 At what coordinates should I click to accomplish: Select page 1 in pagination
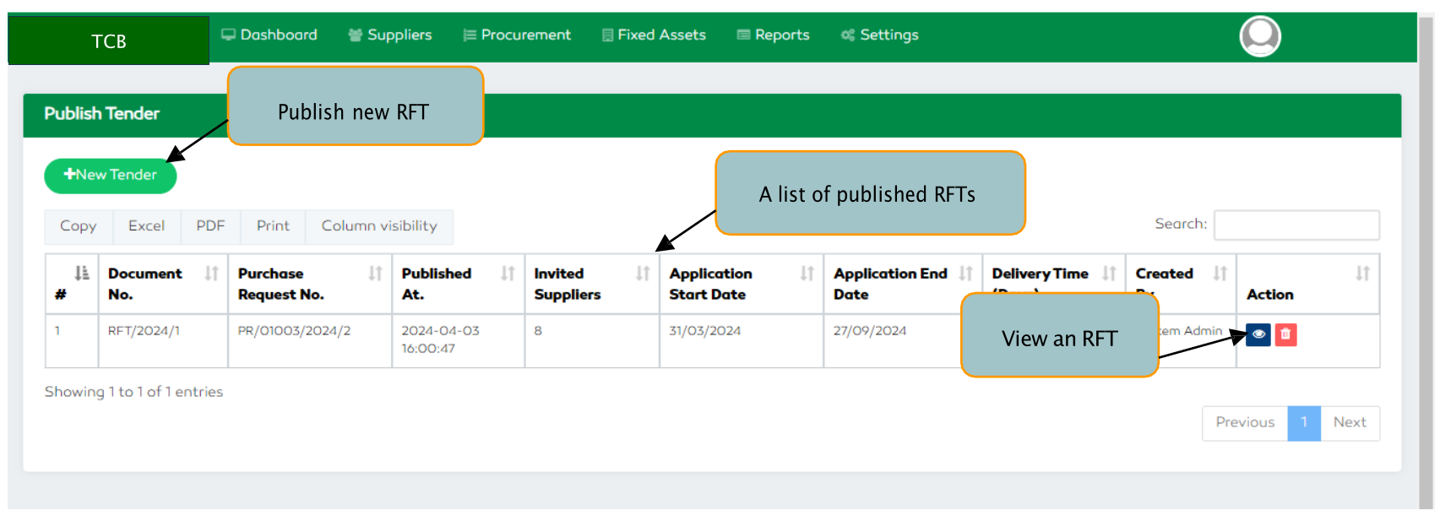point(1304,423)
